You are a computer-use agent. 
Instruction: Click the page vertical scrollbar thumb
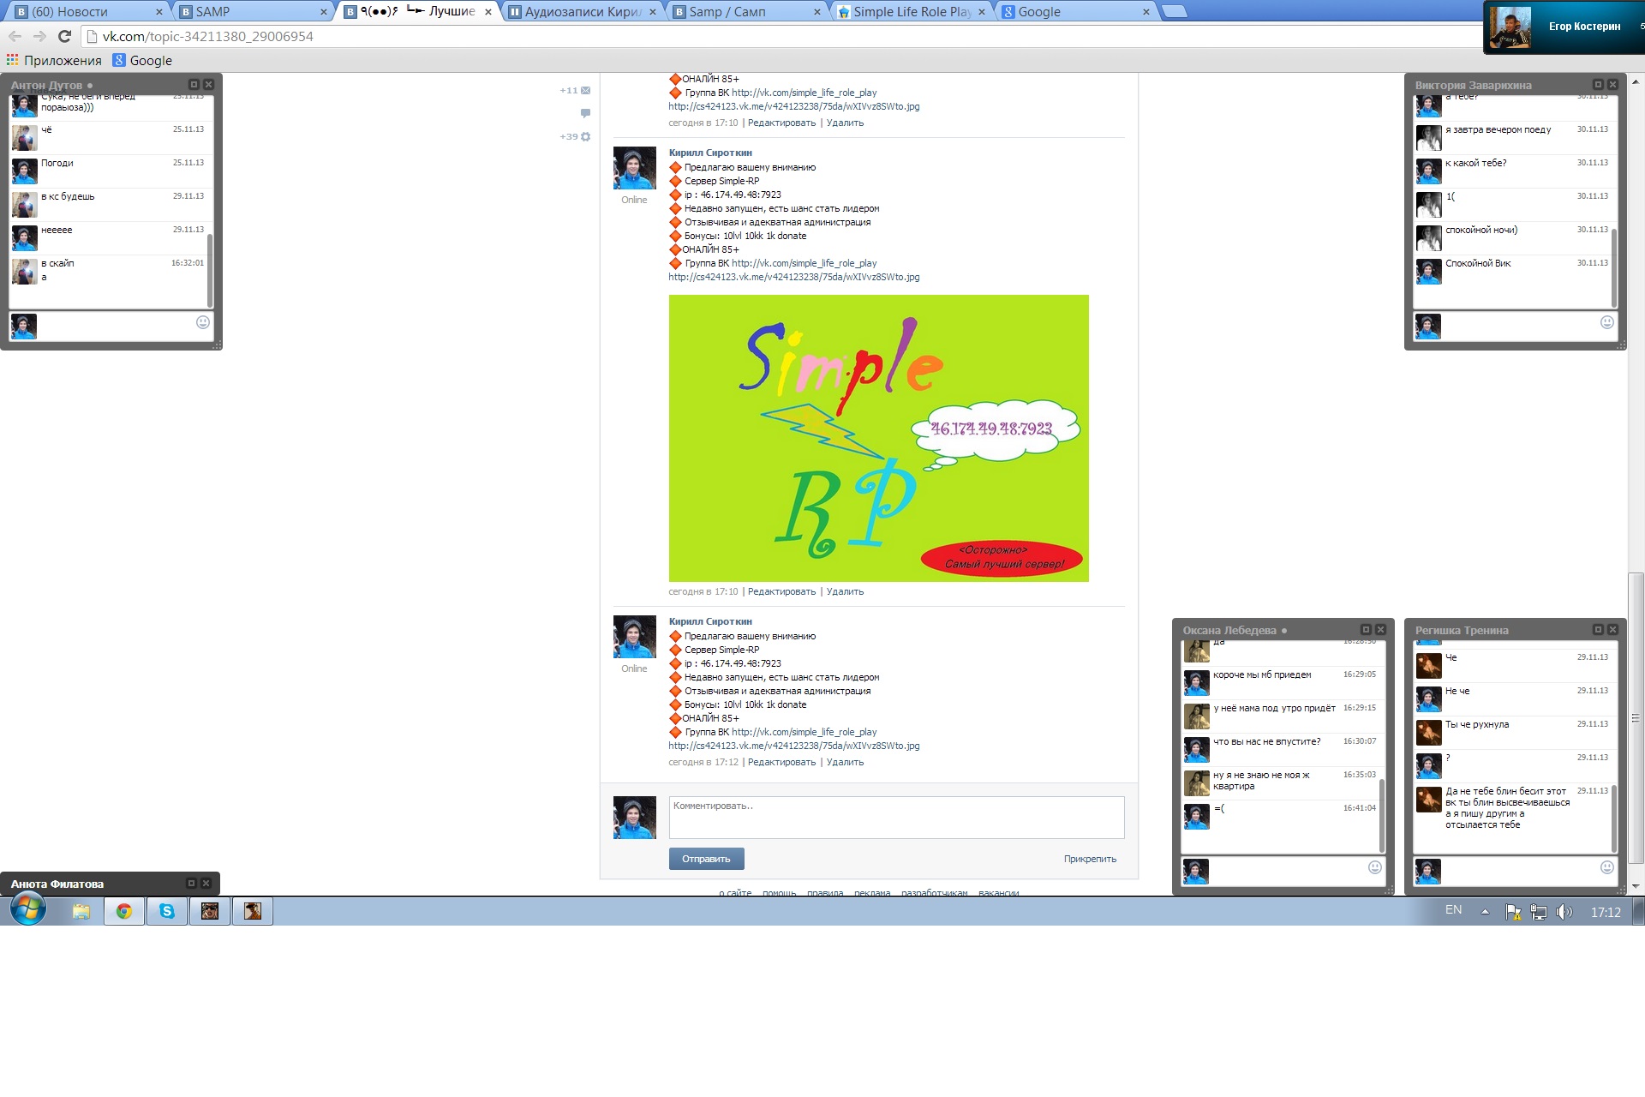click(1636, 718)
